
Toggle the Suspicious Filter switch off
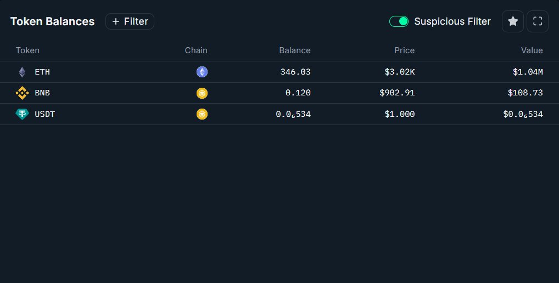coord(399,21)
